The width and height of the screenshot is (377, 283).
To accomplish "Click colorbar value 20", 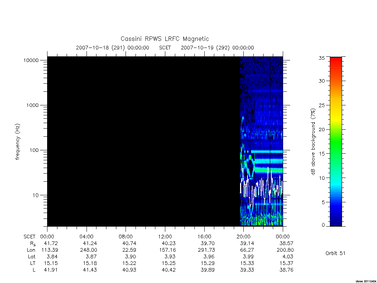I will (x=322, y=129).
